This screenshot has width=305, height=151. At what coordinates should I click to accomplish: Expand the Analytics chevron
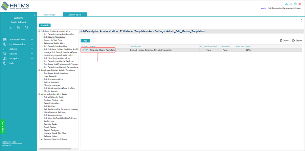point(32,58)
